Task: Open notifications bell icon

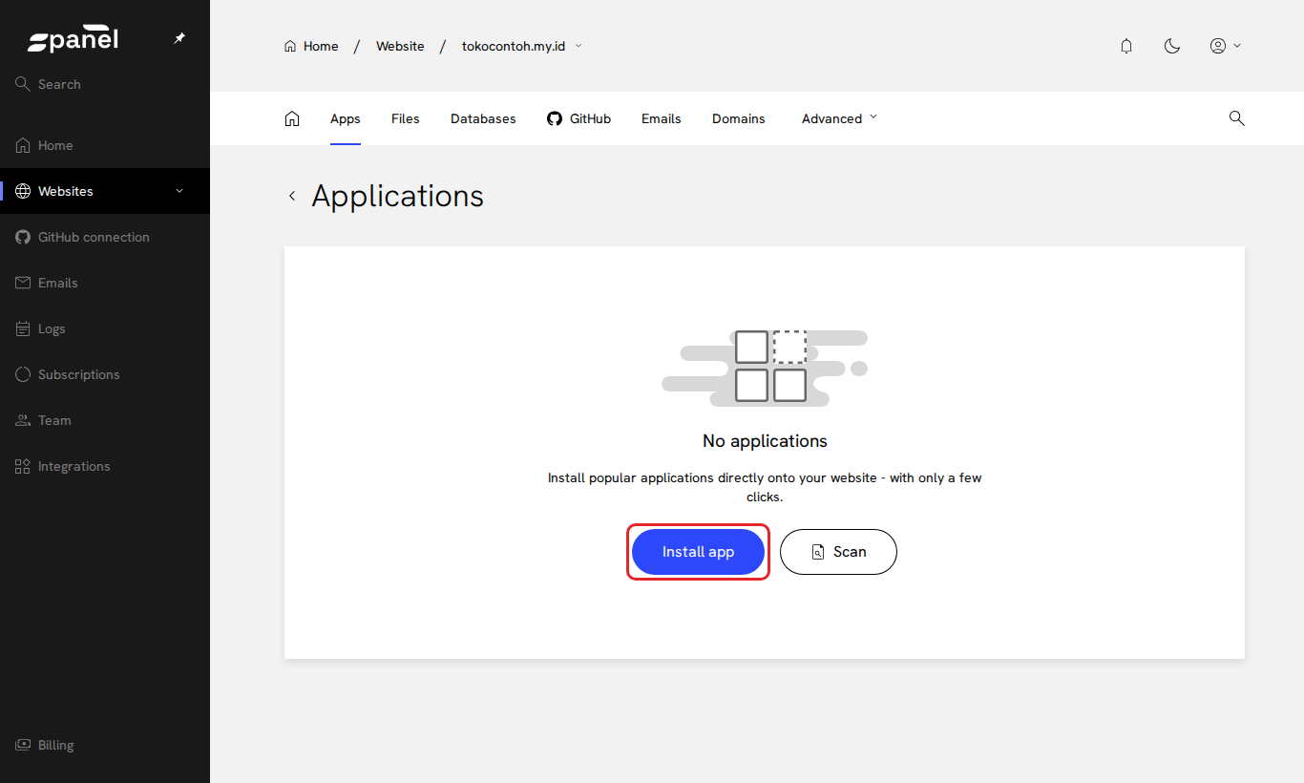Action: [x=1126, y=46]
